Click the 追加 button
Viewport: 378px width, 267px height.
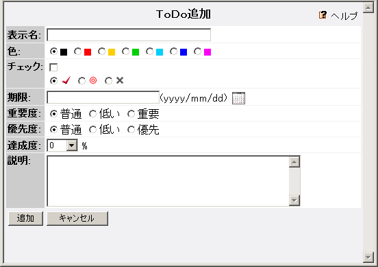25,218
